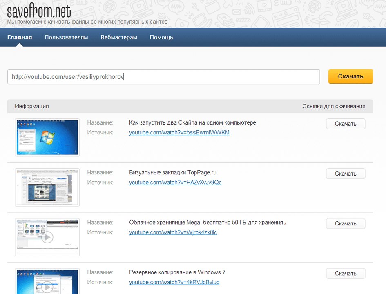
Task: Click title 'Визуальные закладки TopPage.ru'
Action: point(173,173)
